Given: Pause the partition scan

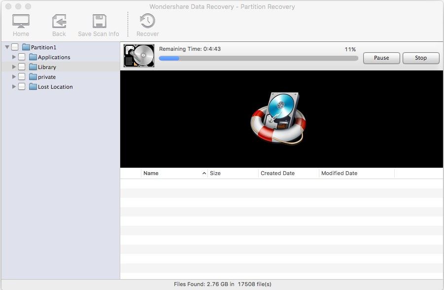Looking at the screenshot, I should click(x=381, y=58).
